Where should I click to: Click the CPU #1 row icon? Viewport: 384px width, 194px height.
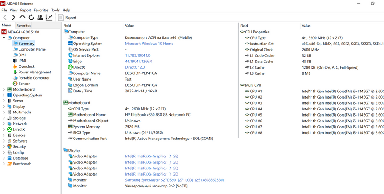pyautogui.click(x=247, y=91)
